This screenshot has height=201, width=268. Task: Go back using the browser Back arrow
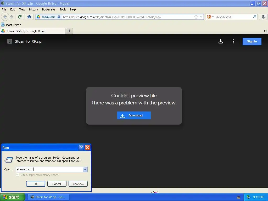[5, 17]
